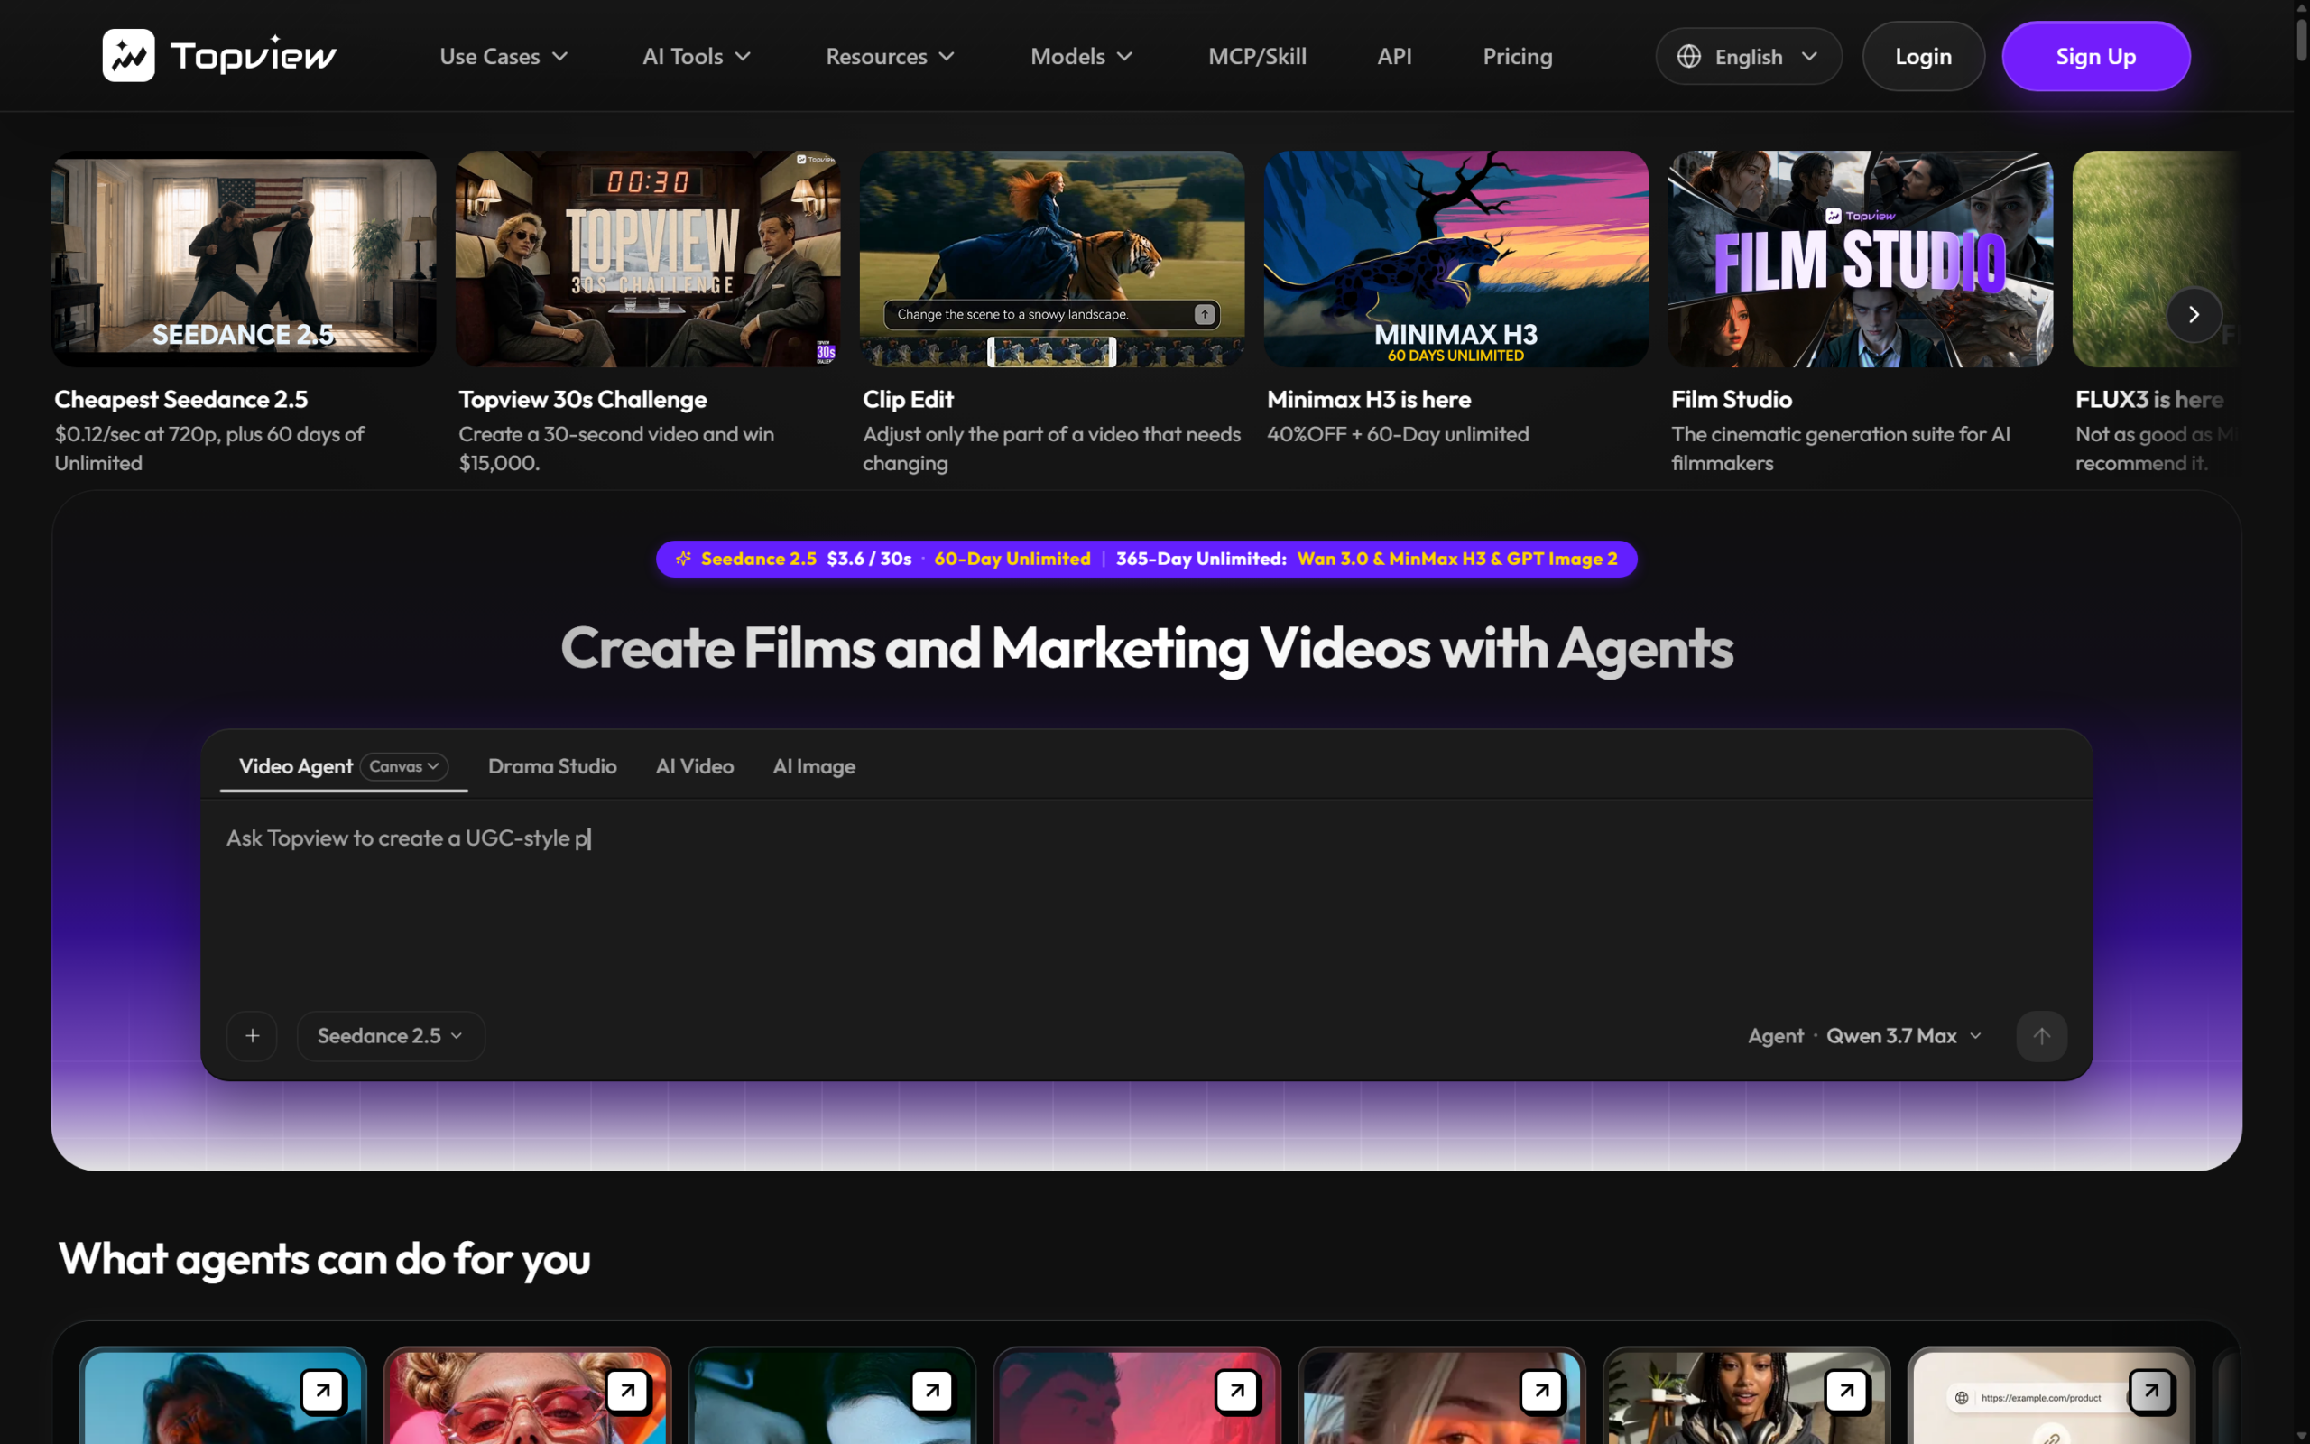Image resolution: width=2310 pixels, height=1444 pixels.
Task: Open the Seedance 2.5 fight scene thumbnail
Action: [244, 259]
